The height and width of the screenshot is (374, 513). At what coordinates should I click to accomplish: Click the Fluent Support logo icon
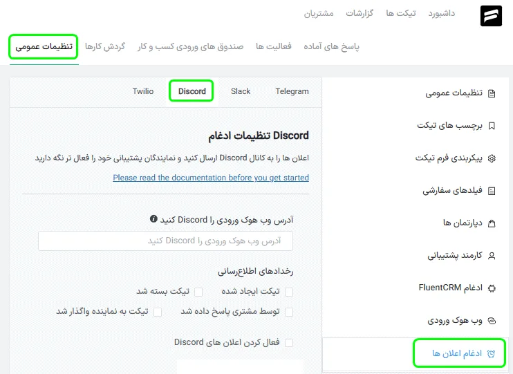[491, 15]
